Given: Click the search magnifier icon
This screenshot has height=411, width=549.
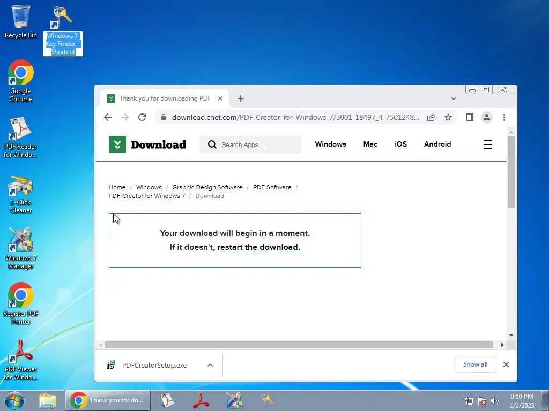Looking at the screenshot, I should click(212, 144).
